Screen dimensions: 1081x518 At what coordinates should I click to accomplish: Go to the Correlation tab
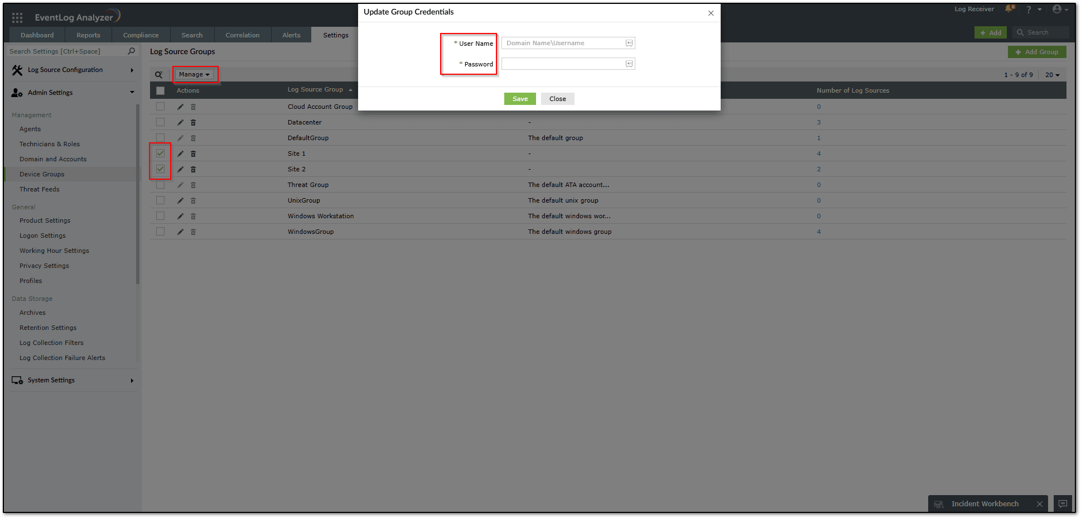(x=243, y=35)
